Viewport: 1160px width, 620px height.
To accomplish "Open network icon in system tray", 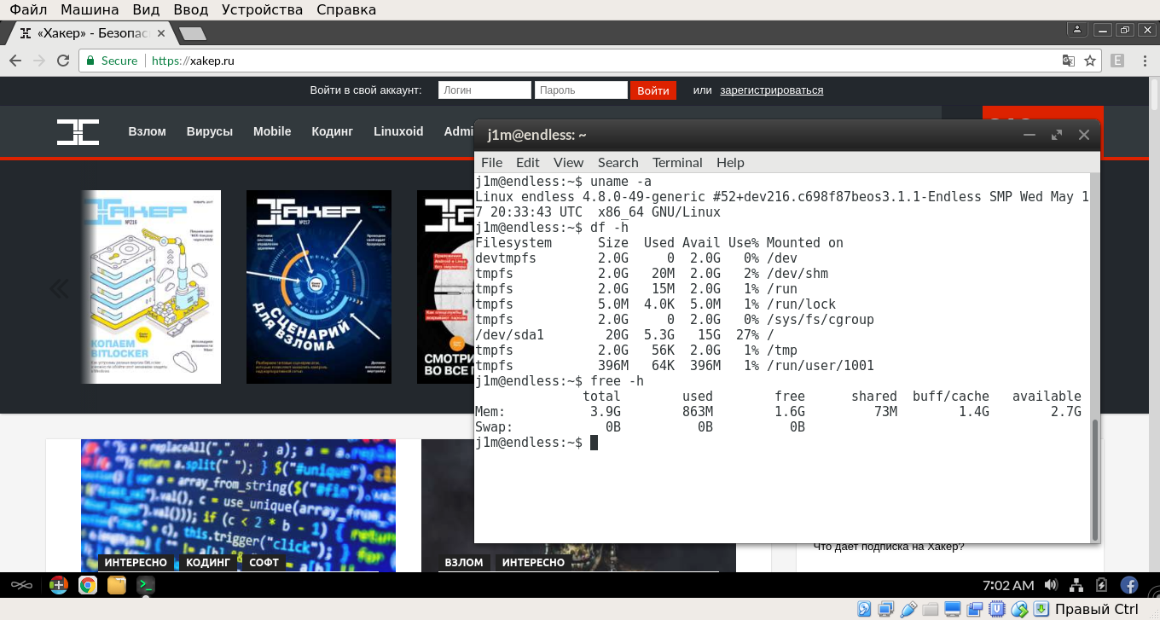I will click(x=1076, y=585).
